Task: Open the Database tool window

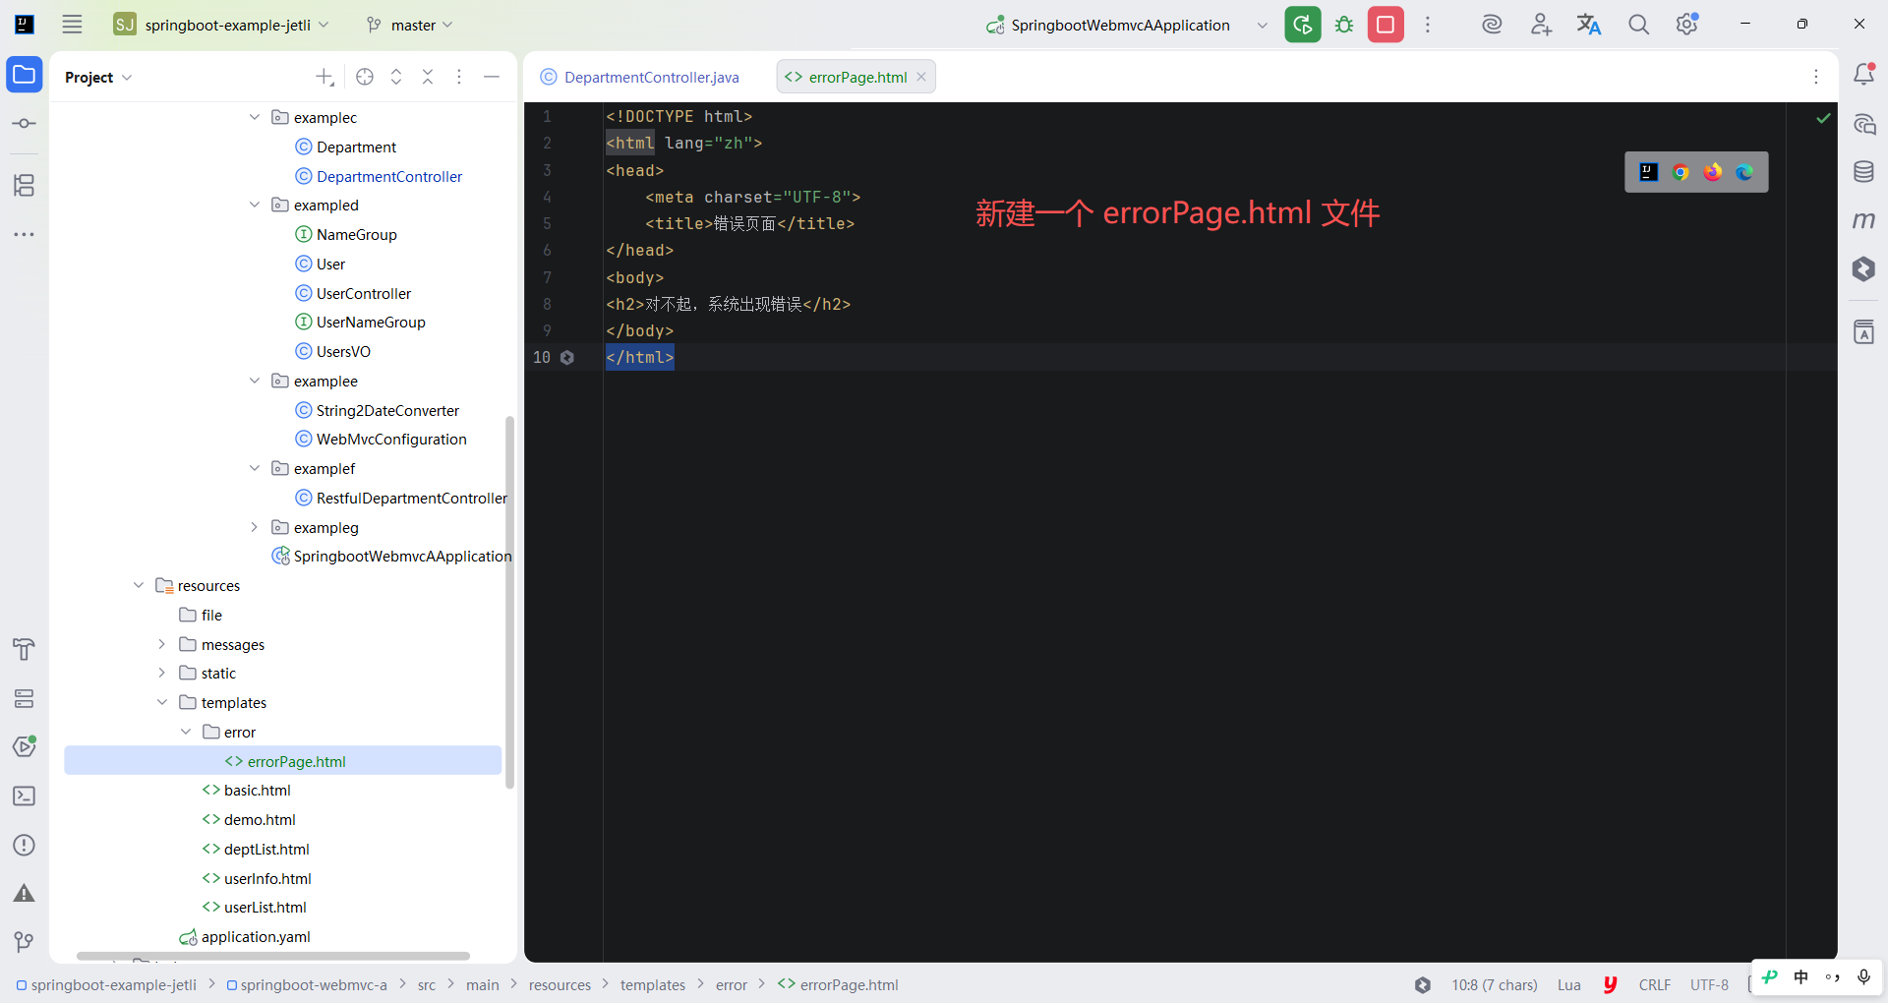Action: click(x=1863, y=172)
